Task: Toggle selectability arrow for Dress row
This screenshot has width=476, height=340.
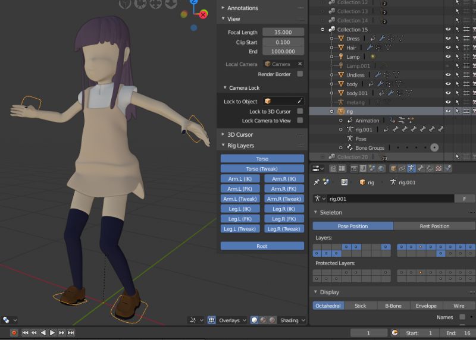Action: [x=458, y=39]
